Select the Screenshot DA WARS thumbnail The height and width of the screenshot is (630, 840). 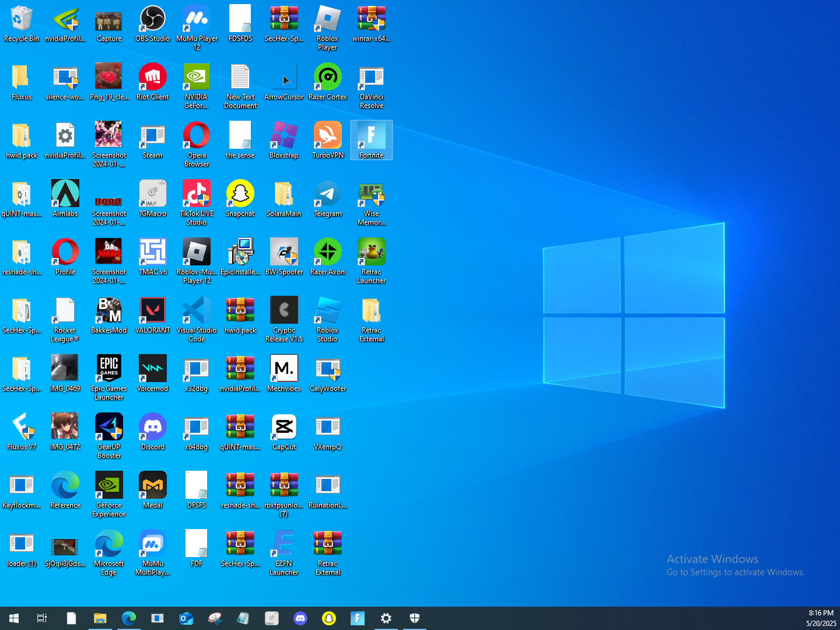pos(109,253)
